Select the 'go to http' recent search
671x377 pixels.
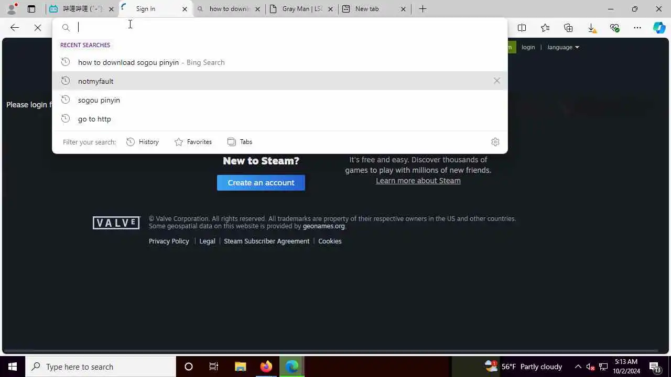[x=280, y=119]
